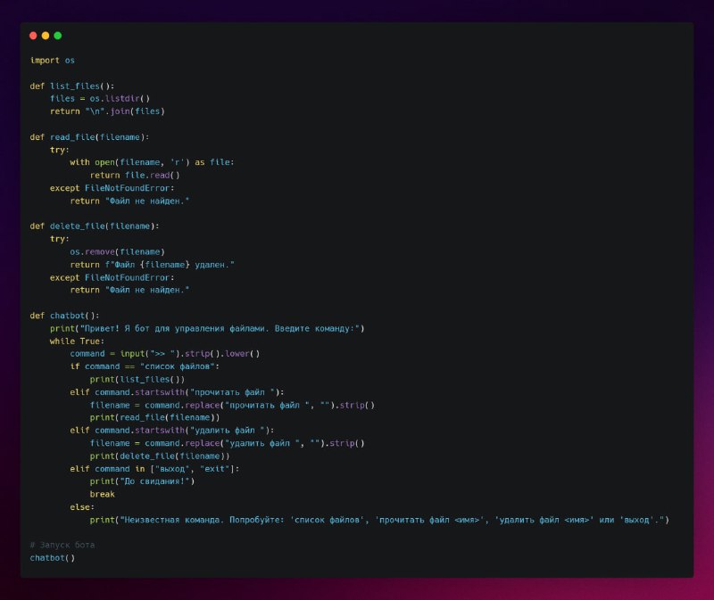Click the 'def read_file(filename):' definition

click(89, 137)
